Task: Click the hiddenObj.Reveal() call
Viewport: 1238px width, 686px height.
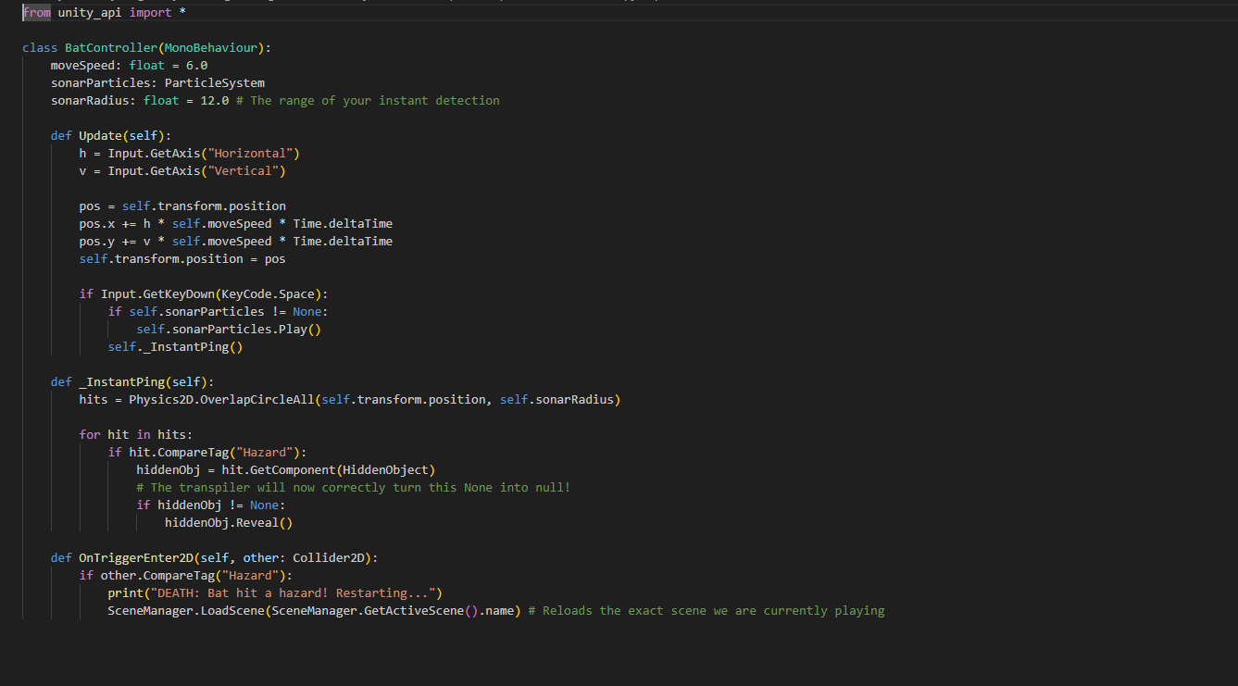Action: (x=229, y=522)
